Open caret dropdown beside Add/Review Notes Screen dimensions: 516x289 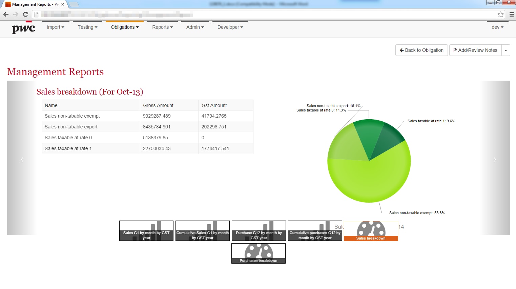pyautogui.click(x=506, y=50)
